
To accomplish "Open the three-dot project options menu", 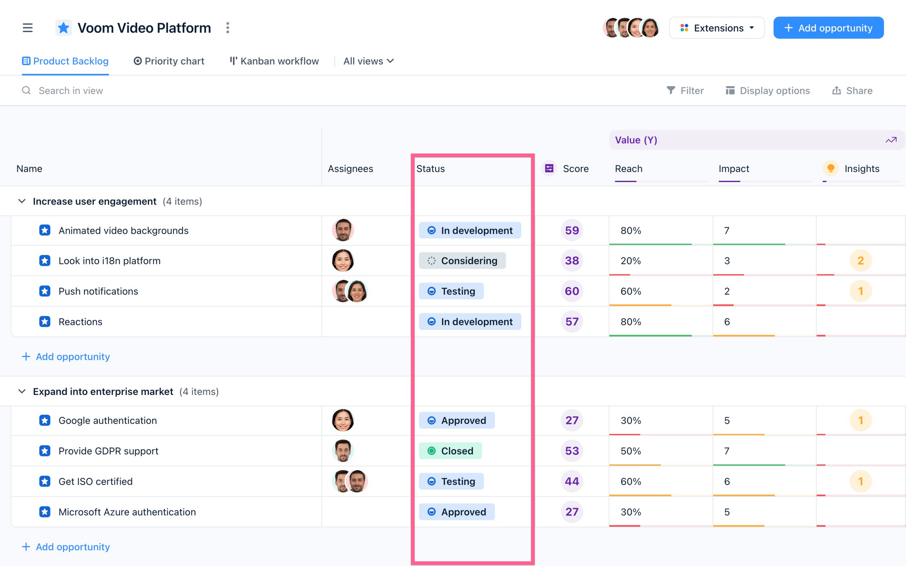I will click(x=228, y=28).
